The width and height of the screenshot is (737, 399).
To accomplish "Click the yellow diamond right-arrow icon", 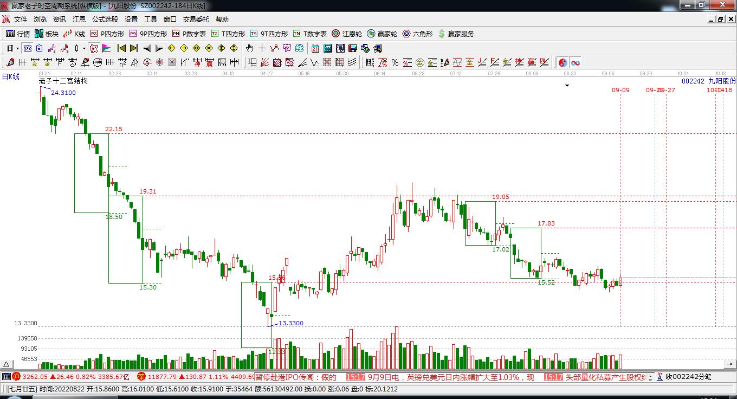I will (x=184, y=48).
